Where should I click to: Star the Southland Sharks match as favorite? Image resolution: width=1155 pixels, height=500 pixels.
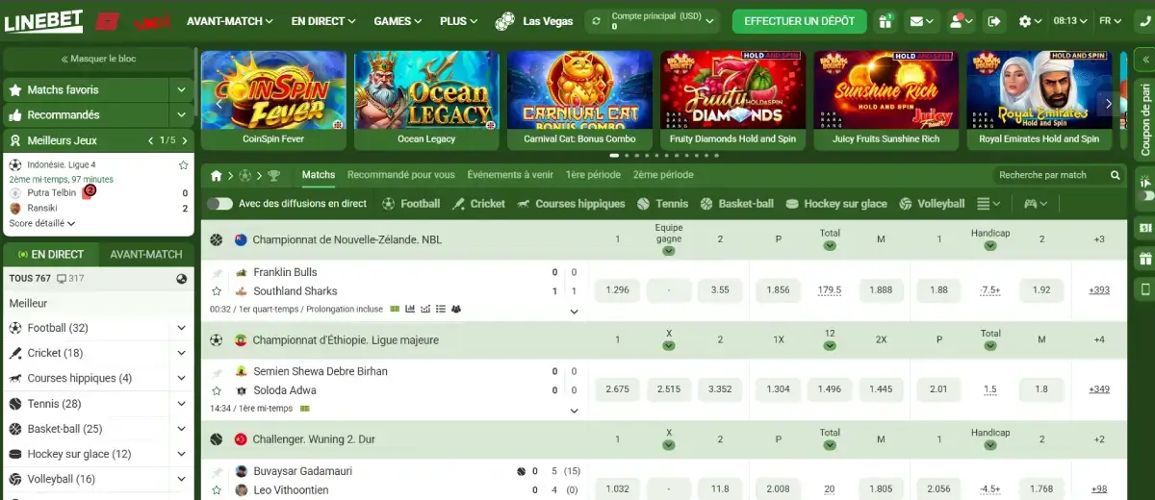(x=217, y=291)
